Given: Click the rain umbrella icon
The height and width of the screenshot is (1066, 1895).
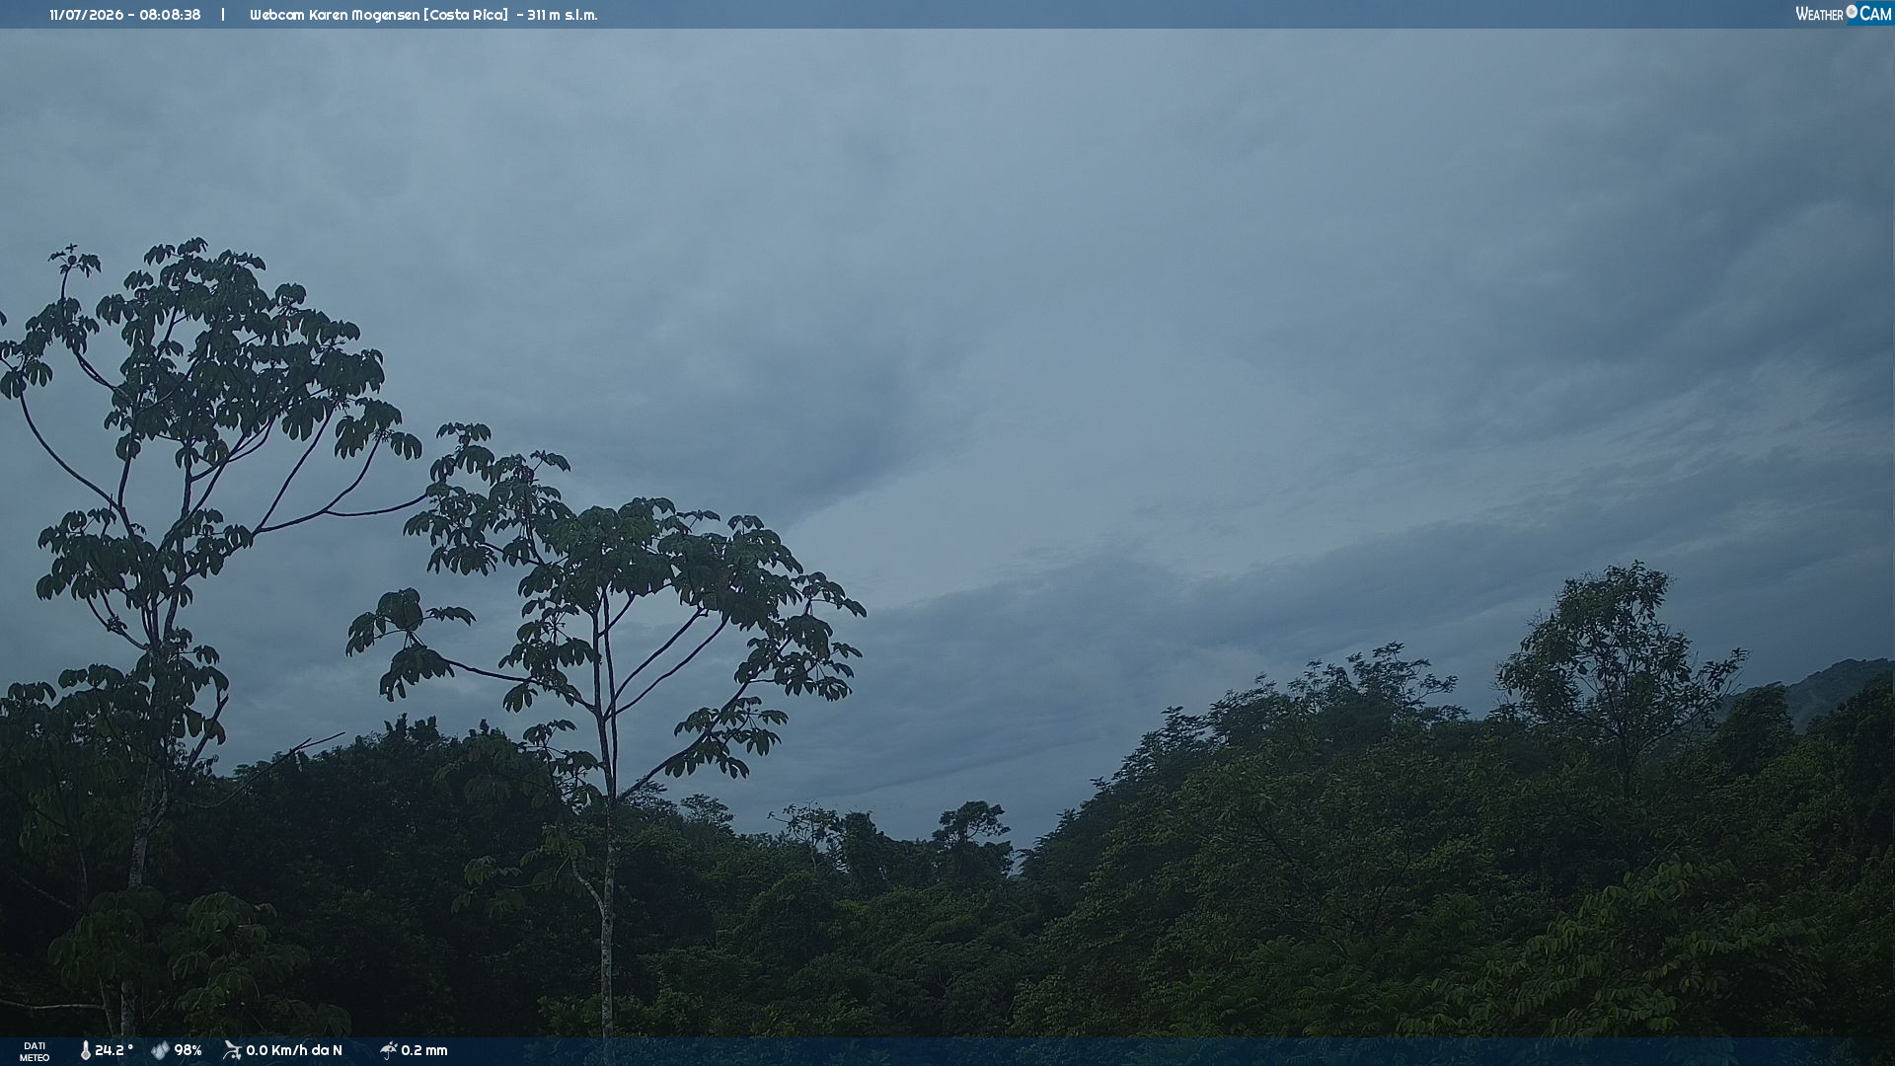Looking at the screenshot, I should click(388, 1050).
